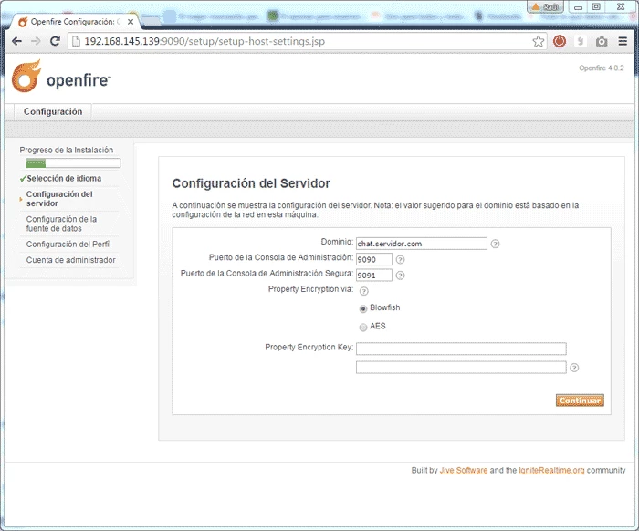Click help icon next to port 9090
This screenshot has height=531, width=639.
pos(400,260)
